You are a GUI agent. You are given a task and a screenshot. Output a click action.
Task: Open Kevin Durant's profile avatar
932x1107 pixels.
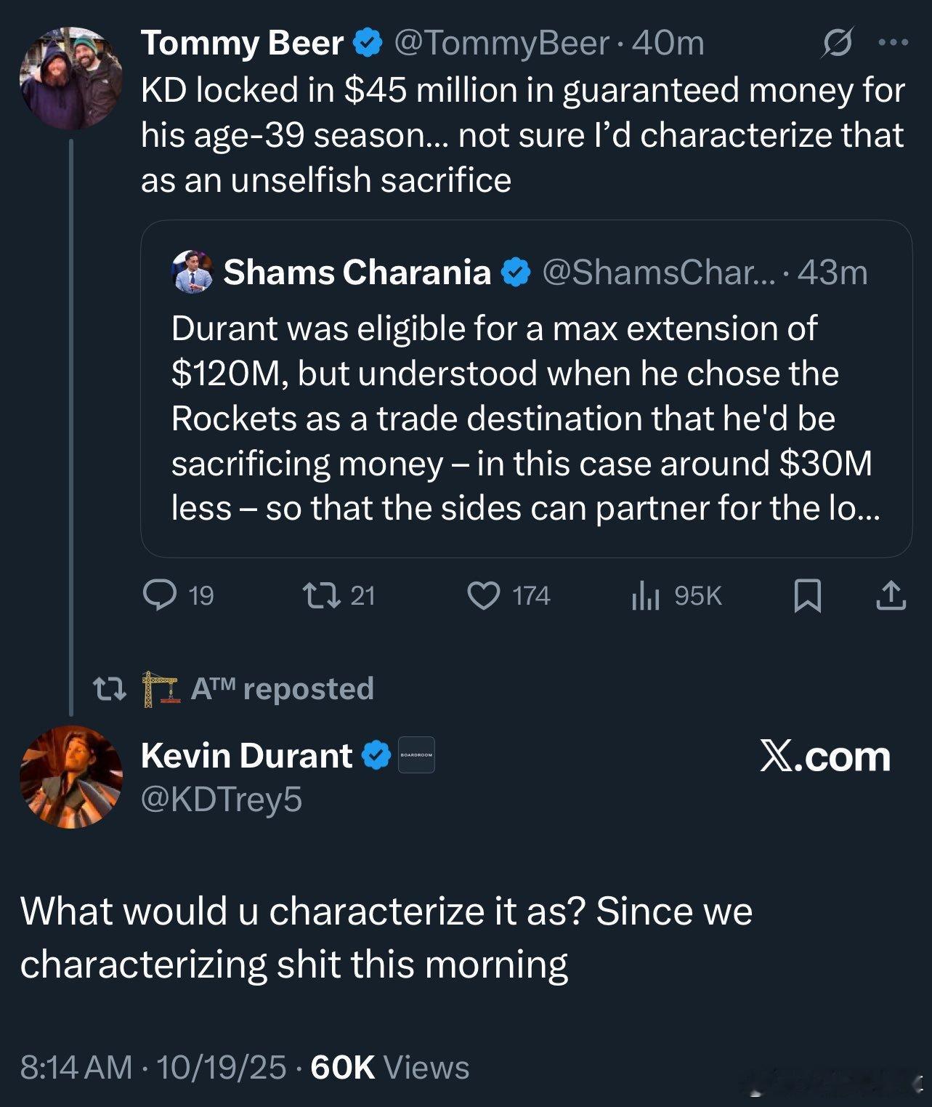click(x=70, y=776)
